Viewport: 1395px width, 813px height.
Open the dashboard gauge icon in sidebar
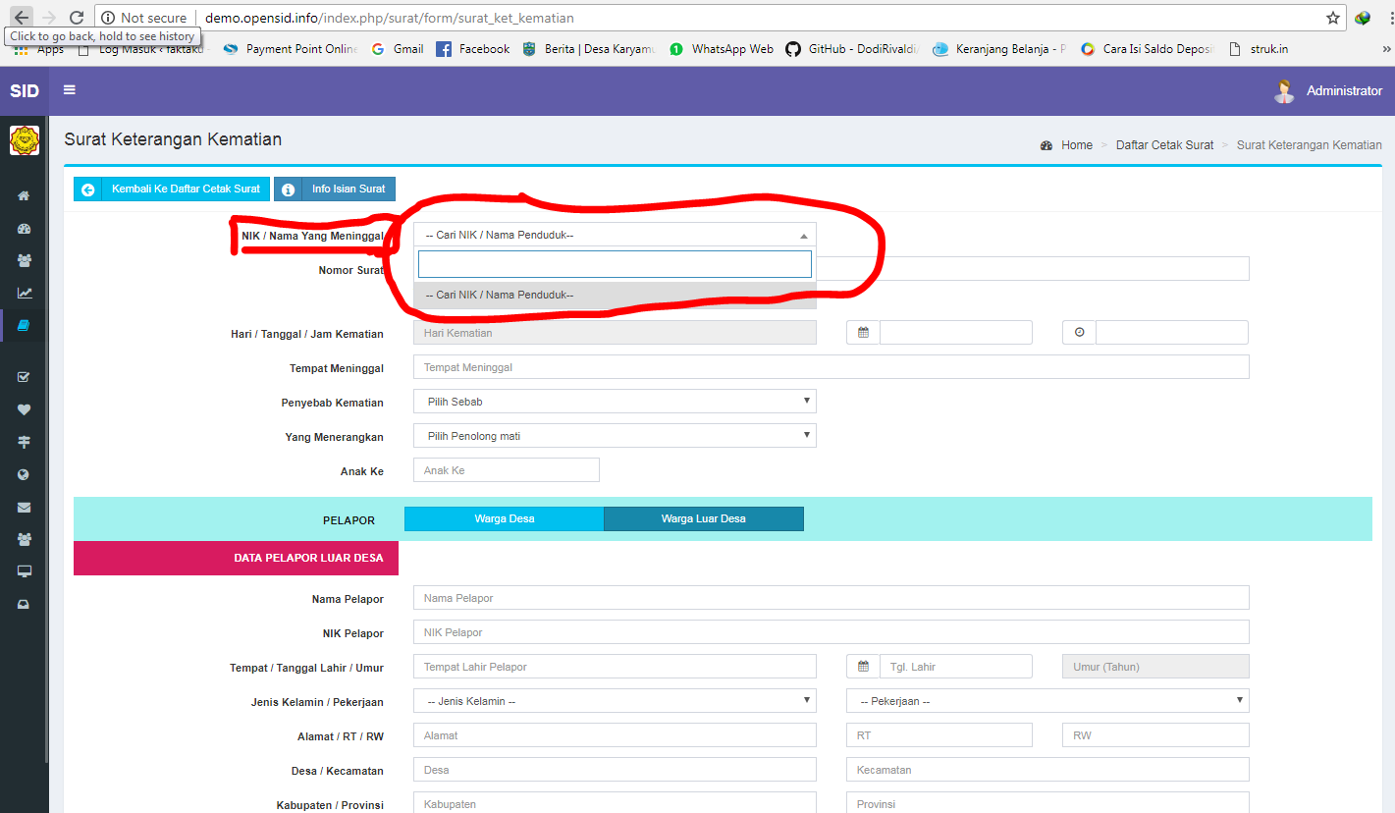tap(24, 229)
